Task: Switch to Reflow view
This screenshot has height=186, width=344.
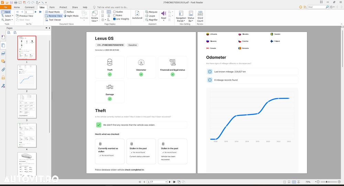Action: click(69, 12)
